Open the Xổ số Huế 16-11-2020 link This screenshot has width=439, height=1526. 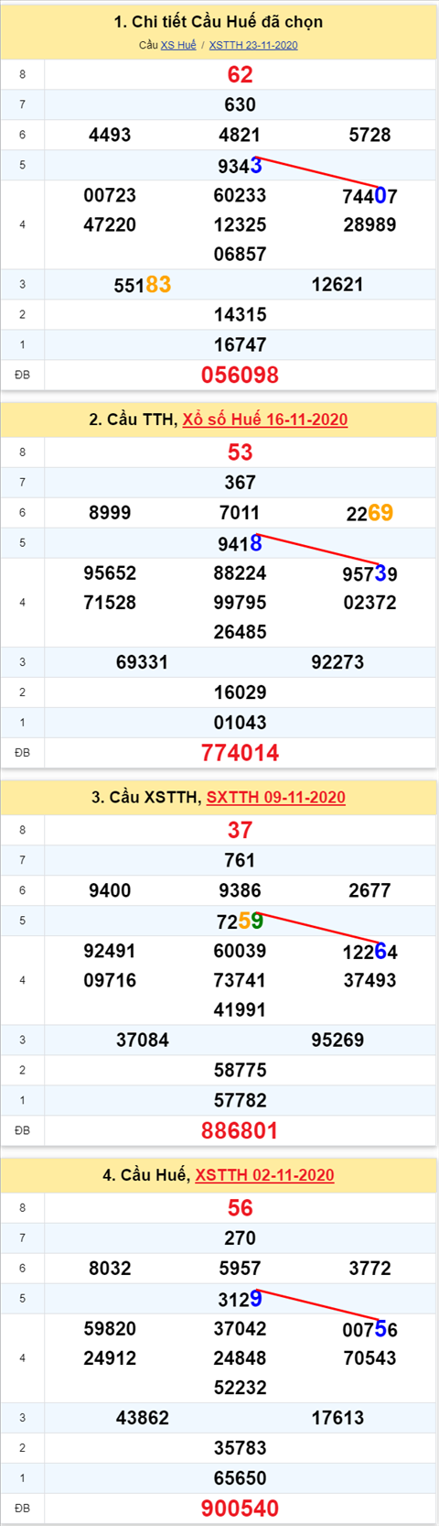pos(265,420)
